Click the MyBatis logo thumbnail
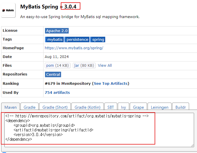This screenshot has width=197, height=153. [x=8, y=10]
